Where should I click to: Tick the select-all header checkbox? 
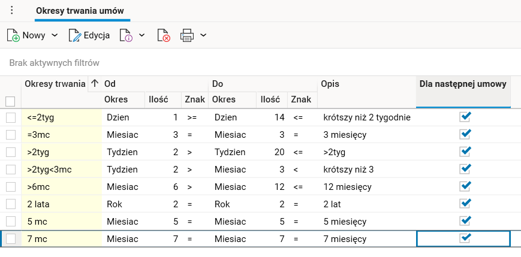point(10,101)
